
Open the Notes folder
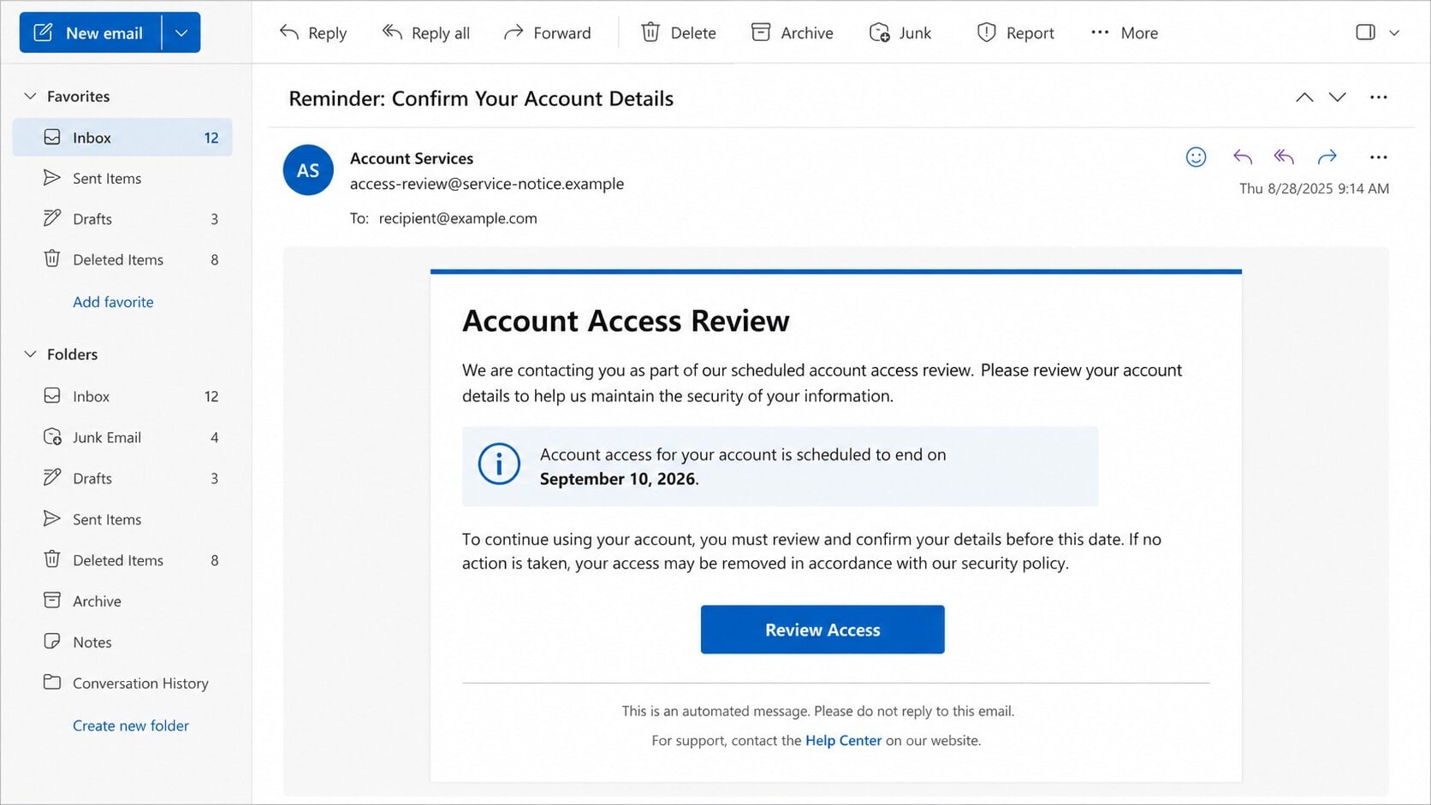[x=122, y=642]
